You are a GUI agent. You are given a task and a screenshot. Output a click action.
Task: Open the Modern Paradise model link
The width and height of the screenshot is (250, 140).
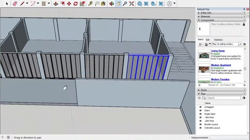coord(220,79)
